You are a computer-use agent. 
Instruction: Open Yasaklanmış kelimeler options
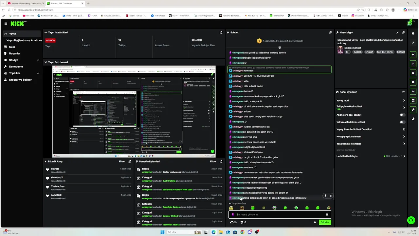pos(371,144)
